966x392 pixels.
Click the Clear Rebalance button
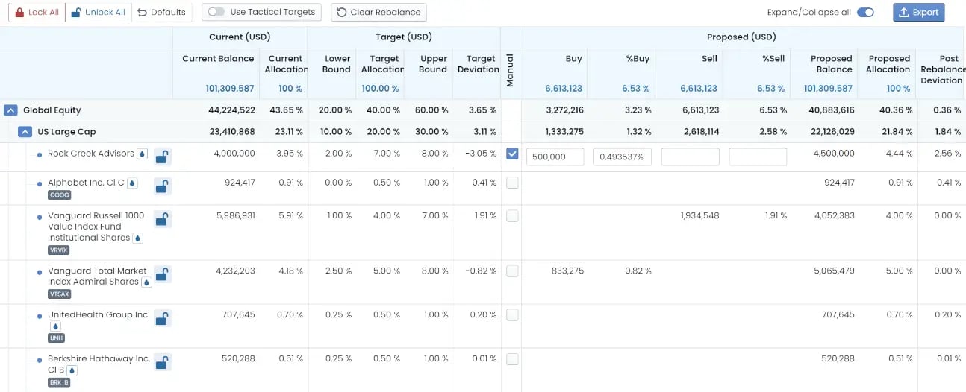pyautogui.click(x=378, y=12)
